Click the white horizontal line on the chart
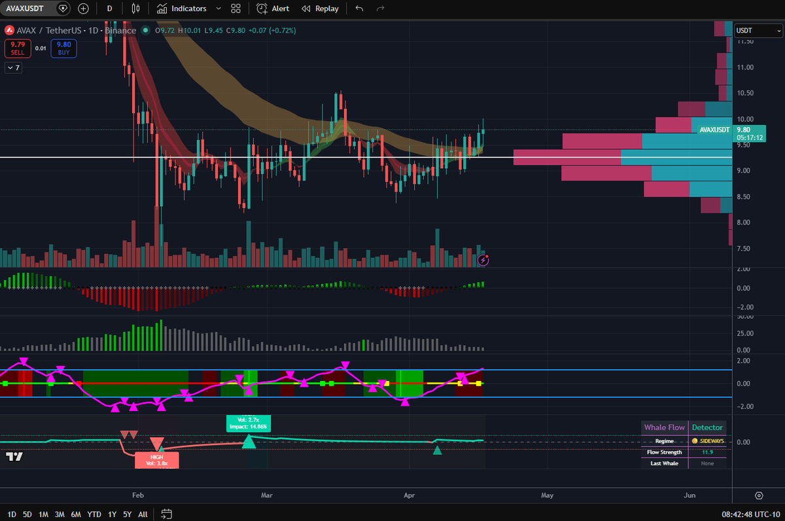This screenshot has height=521, width=785. point(366,157)
